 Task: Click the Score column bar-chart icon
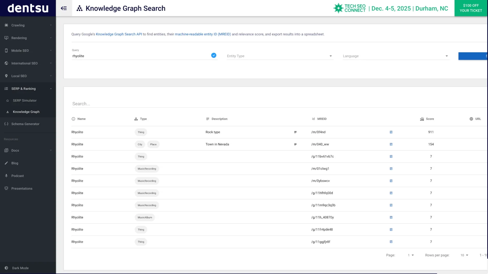(x=422, y=119)
